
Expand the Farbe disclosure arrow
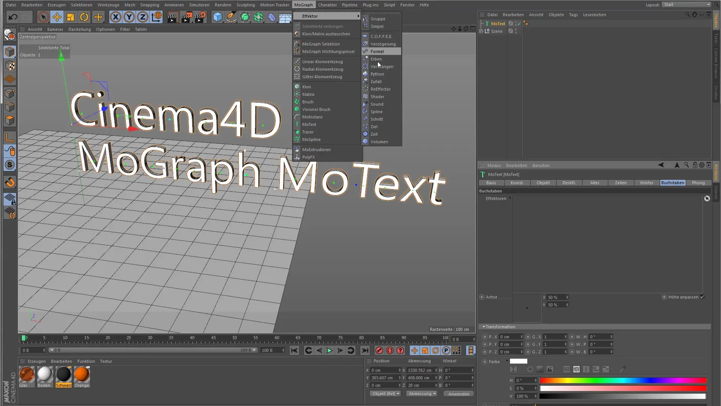[x=507, y=361]
